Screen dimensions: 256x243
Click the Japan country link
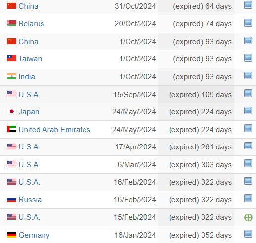[x=29, y=112]
